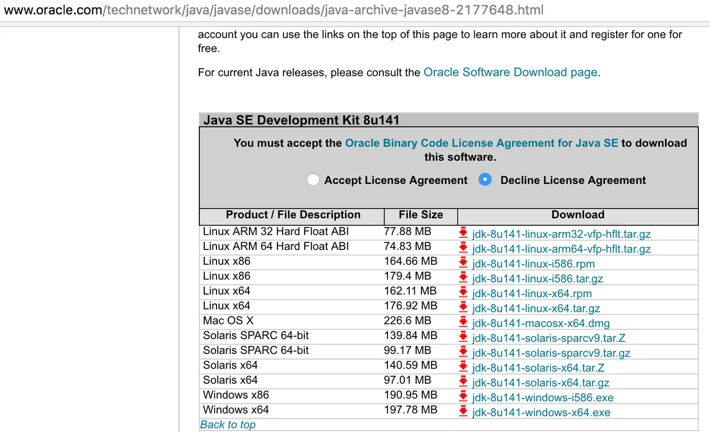Click download arrow icon for jdk-8u141-linux-arm64-vfp-hflt.tar.gz
The width and height of the screenshot is (710, 432).
pos(463,248)
